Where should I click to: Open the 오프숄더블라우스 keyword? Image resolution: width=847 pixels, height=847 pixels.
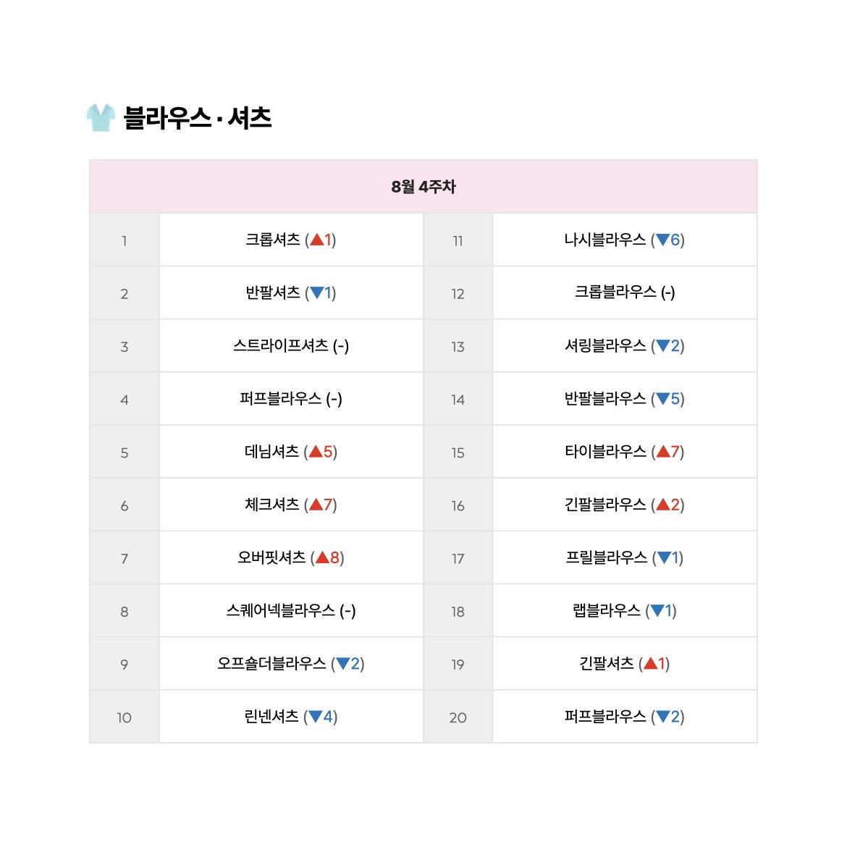tap(271, 663)
